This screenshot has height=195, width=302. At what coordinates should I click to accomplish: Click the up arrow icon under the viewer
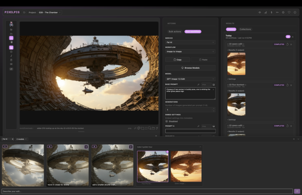coord(157,128)
